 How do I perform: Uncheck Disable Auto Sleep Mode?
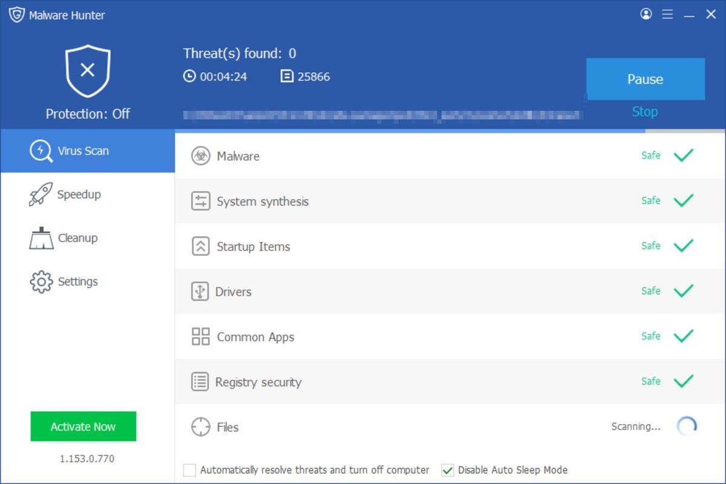448,470
